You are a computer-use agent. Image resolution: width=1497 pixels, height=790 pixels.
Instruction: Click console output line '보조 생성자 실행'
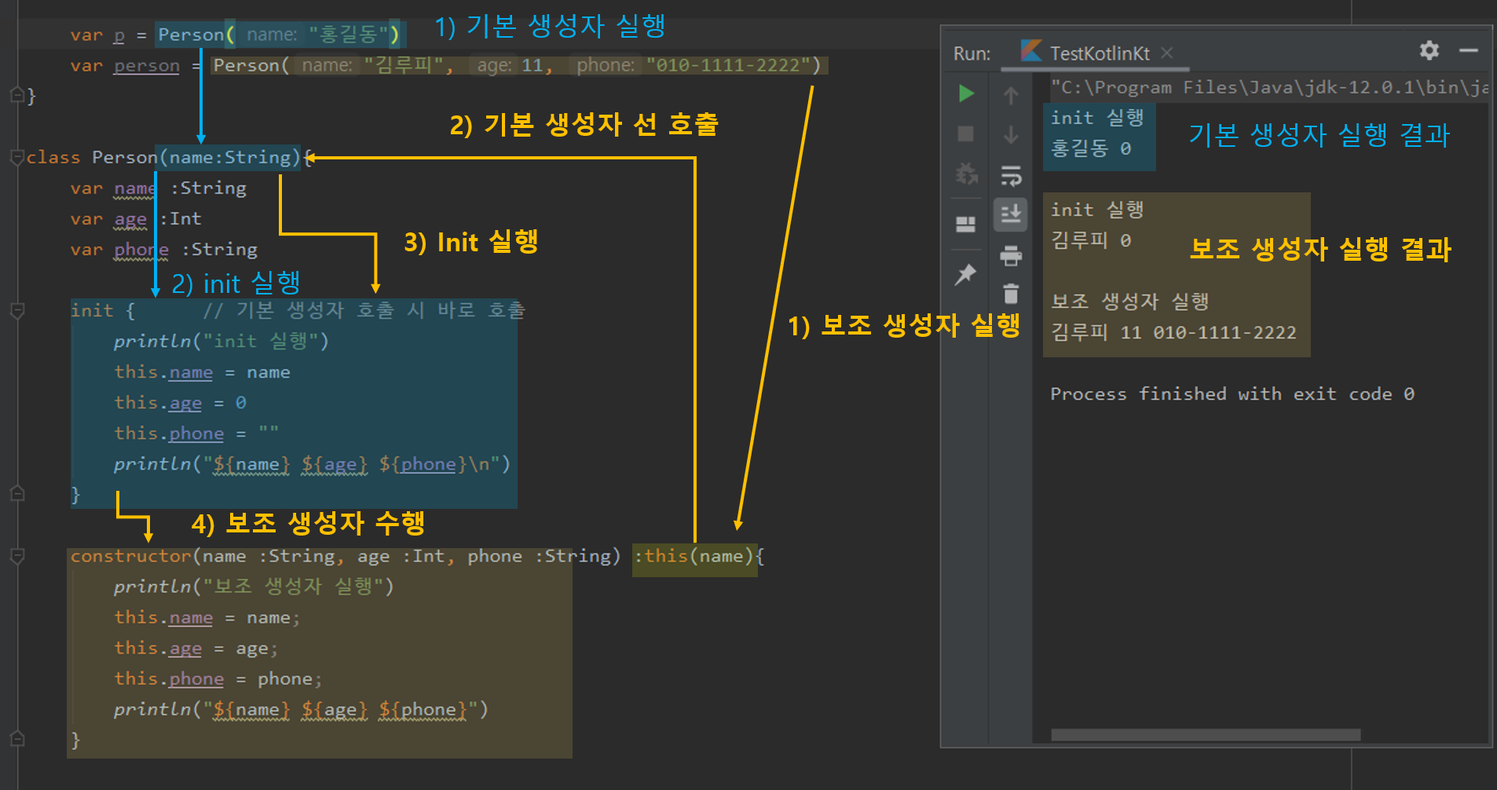(x=1129, y=302)
